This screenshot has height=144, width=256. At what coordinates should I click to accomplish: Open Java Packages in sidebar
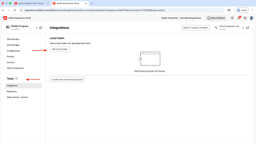13,45
